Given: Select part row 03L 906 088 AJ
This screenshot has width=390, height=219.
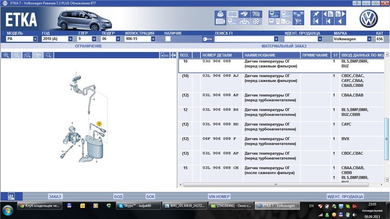Looking at the screenshot, I should coord(281,83).
